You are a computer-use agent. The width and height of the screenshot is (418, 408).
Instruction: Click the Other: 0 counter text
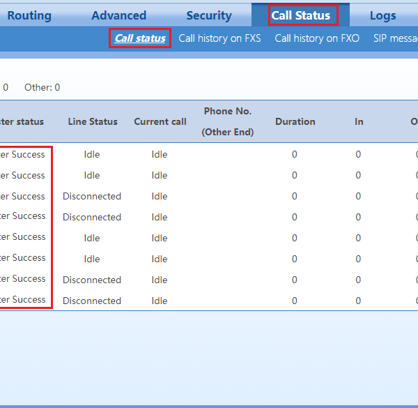[42, 87]
